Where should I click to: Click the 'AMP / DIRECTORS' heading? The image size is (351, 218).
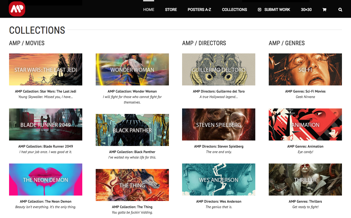[x=204, y=43]
